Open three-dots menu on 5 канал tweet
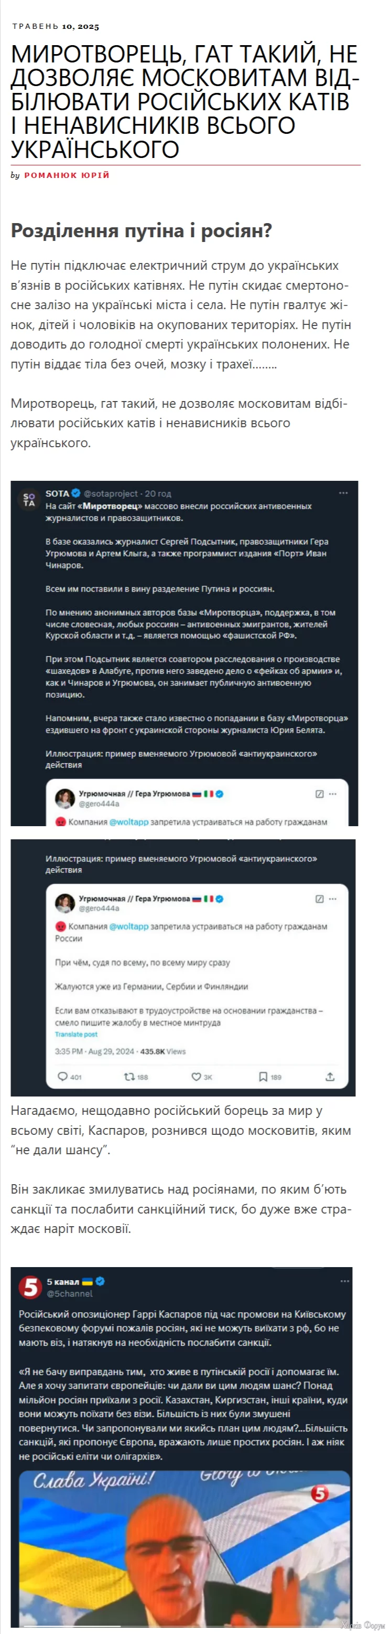391x1634 pixels. [345, 1281]
